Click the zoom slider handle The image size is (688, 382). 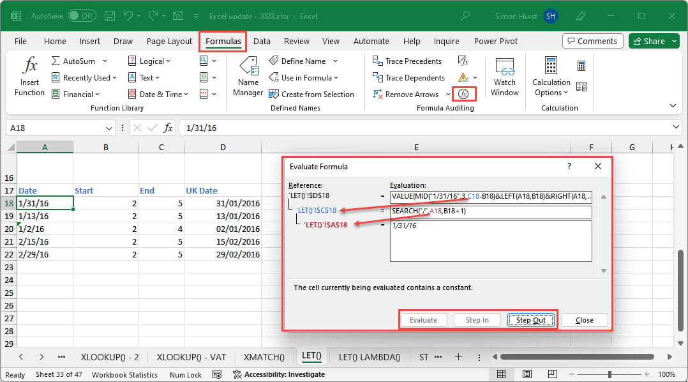click(x=609, y=374)
